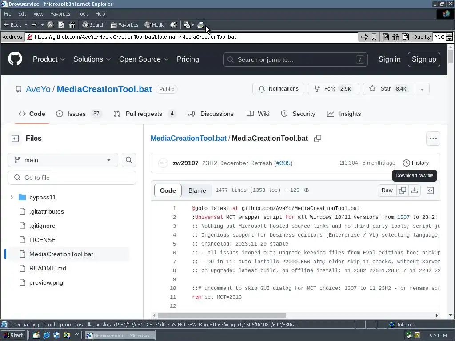Open the History toolbar icon next to Media

174,25
